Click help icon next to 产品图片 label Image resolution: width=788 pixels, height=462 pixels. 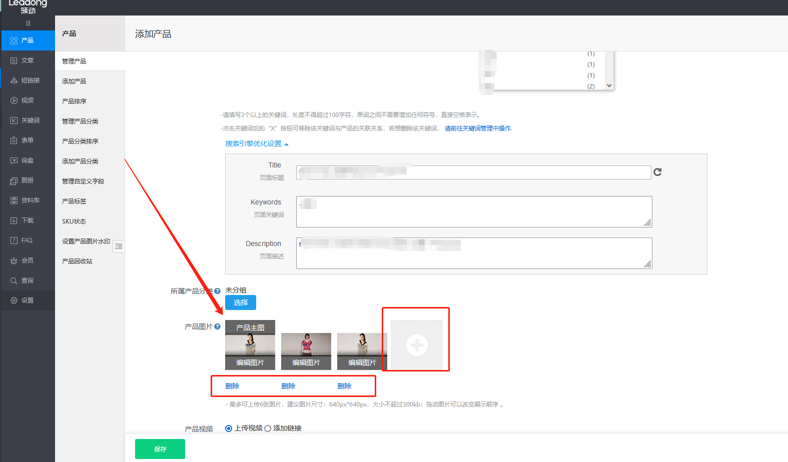coord(217,326)
